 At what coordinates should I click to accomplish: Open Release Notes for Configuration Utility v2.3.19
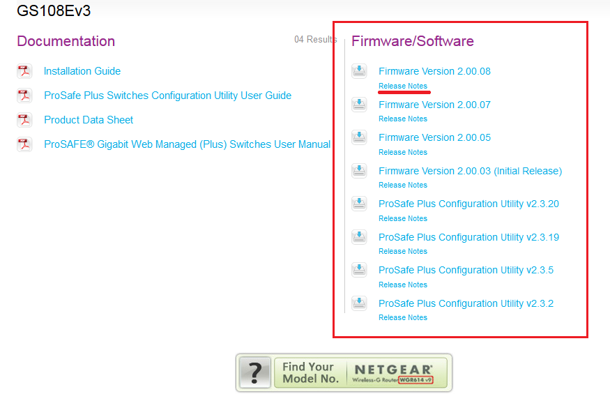(x=403, y=251)
